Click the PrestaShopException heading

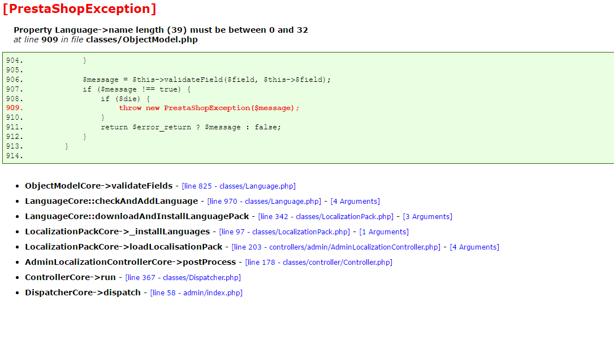pos(80,8)
